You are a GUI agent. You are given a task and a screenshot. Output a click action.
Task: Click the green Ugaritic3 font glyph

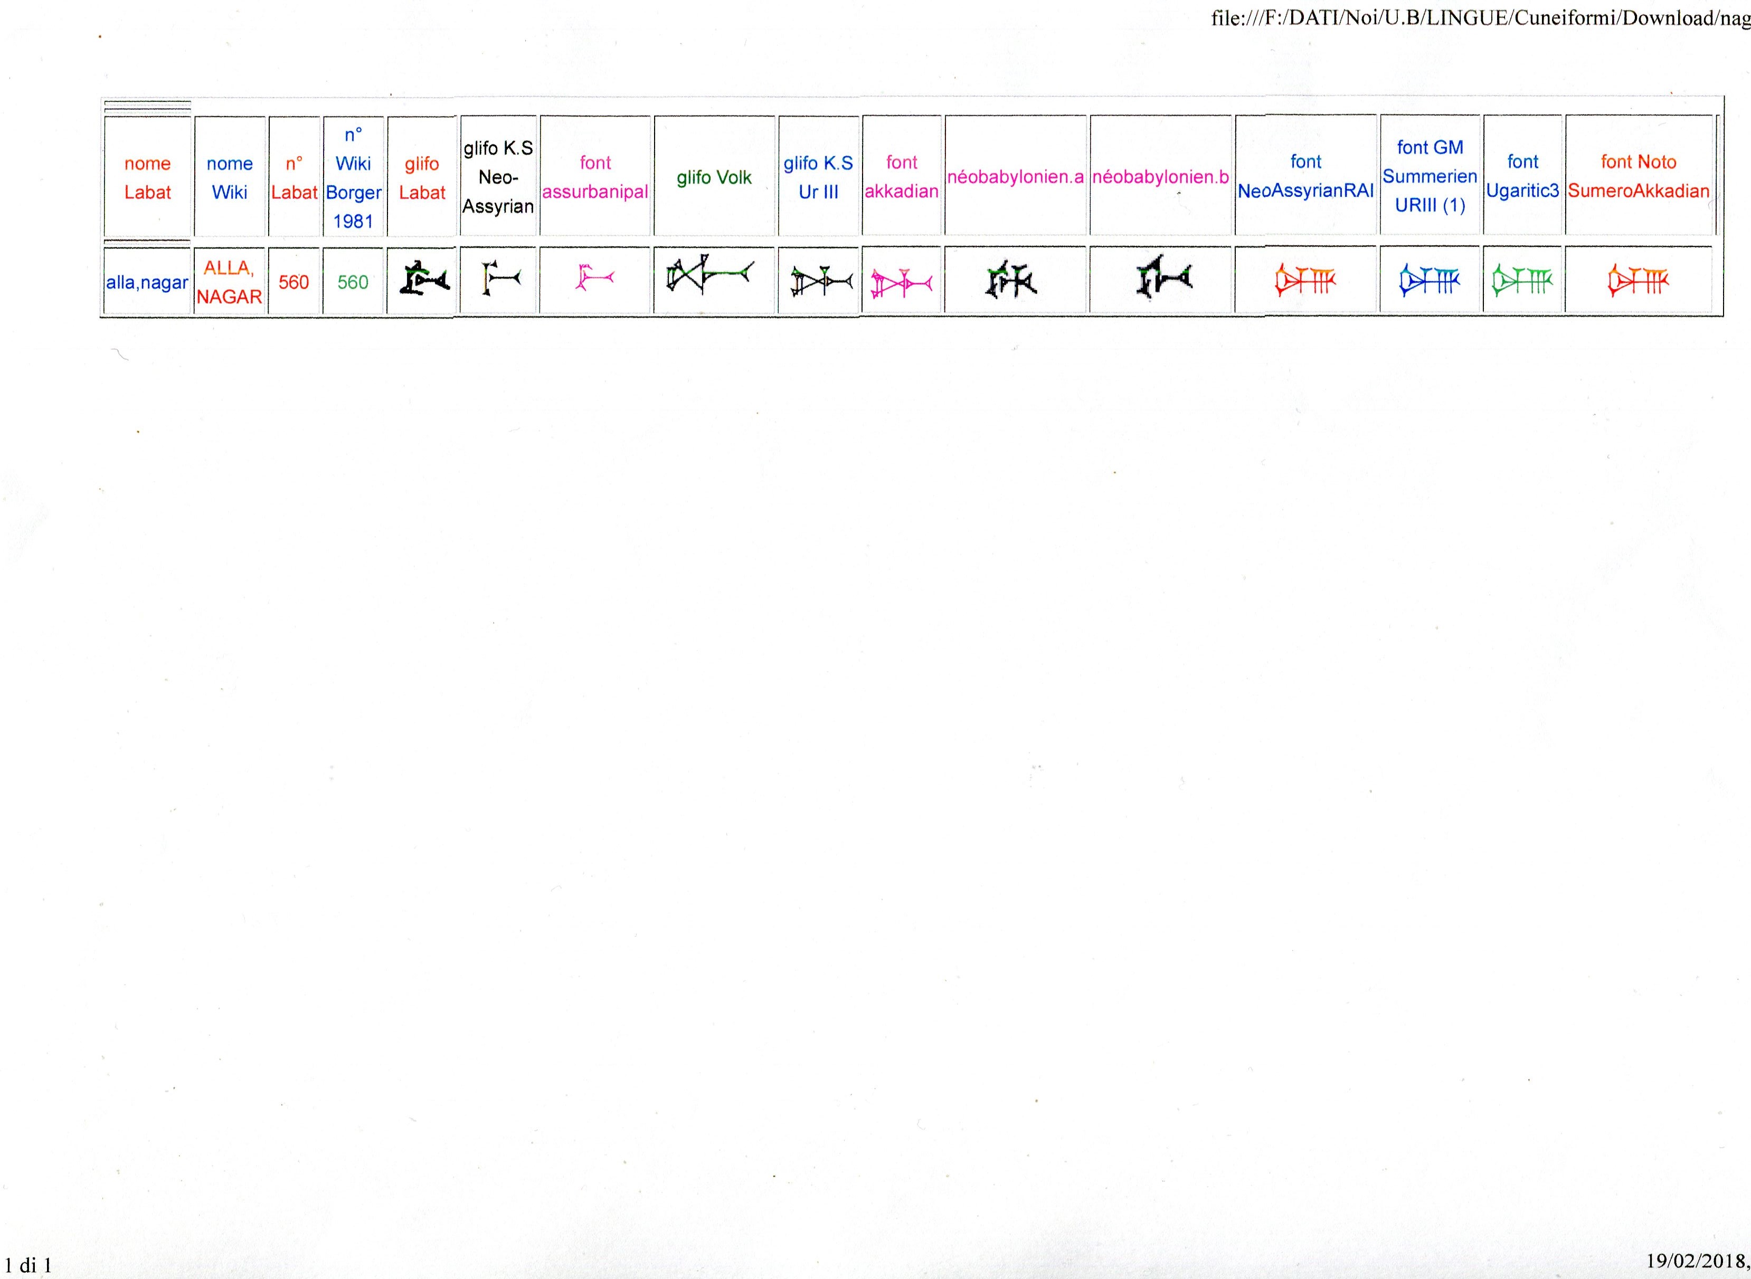point(1522,282)
